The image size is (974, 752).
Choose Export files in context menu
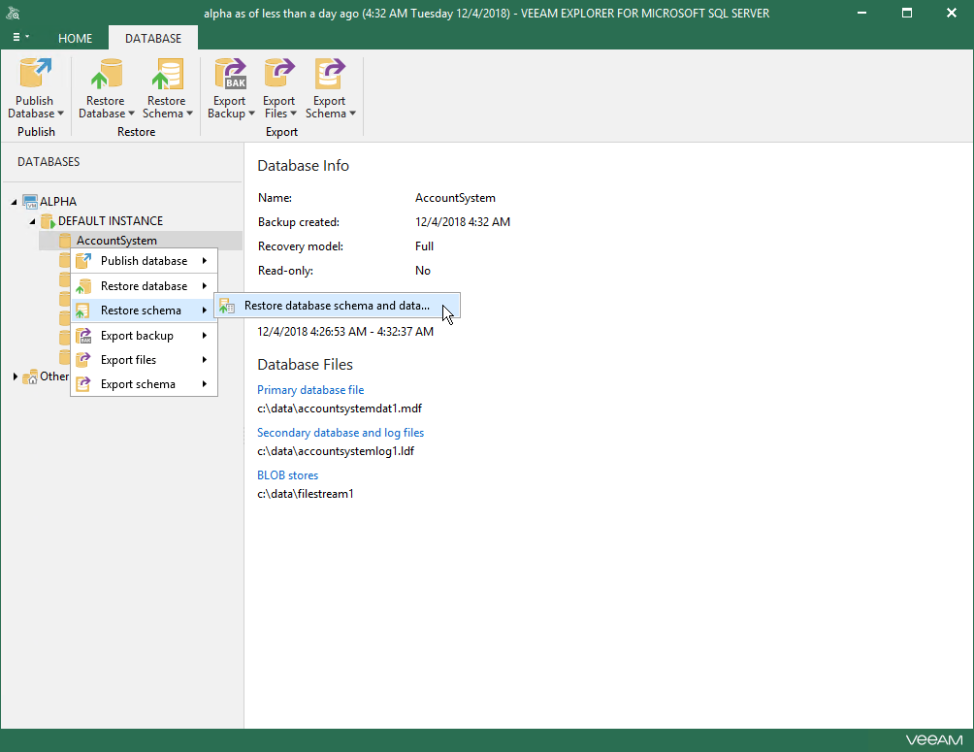145,360
